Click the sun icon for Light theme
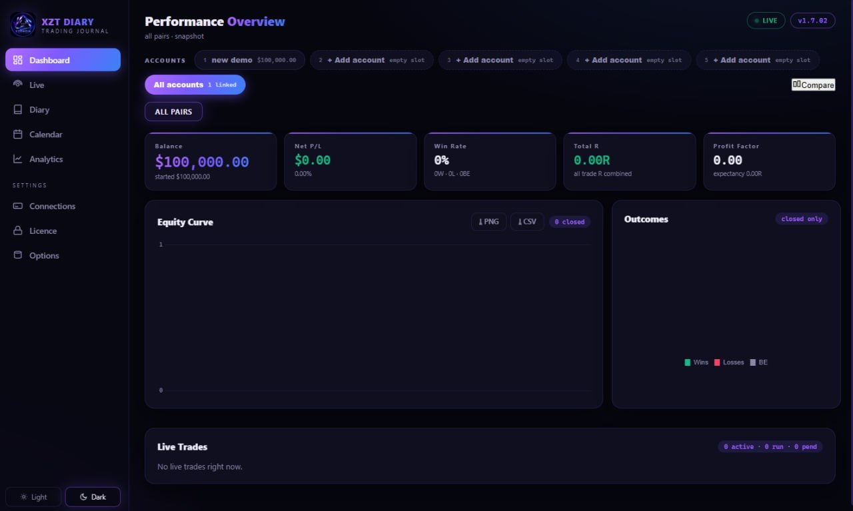Image resolution: width=853 pixels, height=511 pixels. [24, 497]
